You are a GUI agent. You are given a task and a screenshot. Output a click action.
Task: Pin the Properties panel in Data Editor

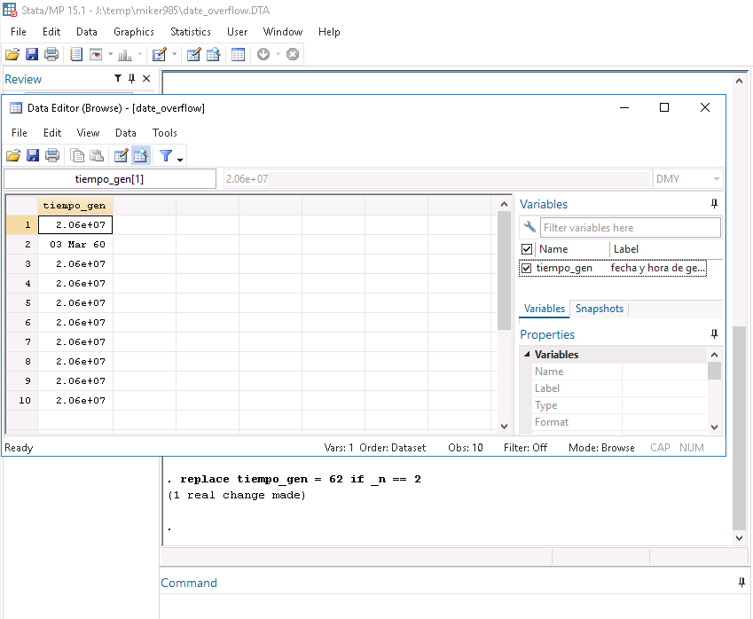coord(714,334)
